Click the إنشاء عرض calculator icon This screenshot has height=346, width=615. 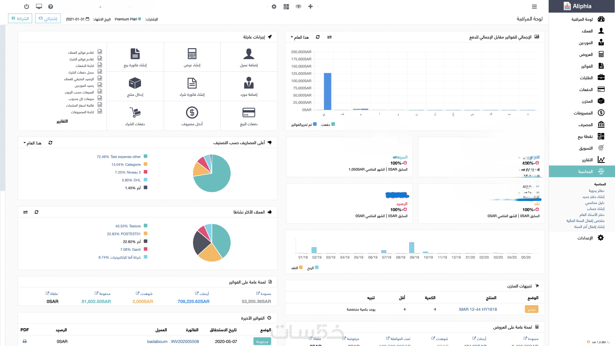point(192,54)
